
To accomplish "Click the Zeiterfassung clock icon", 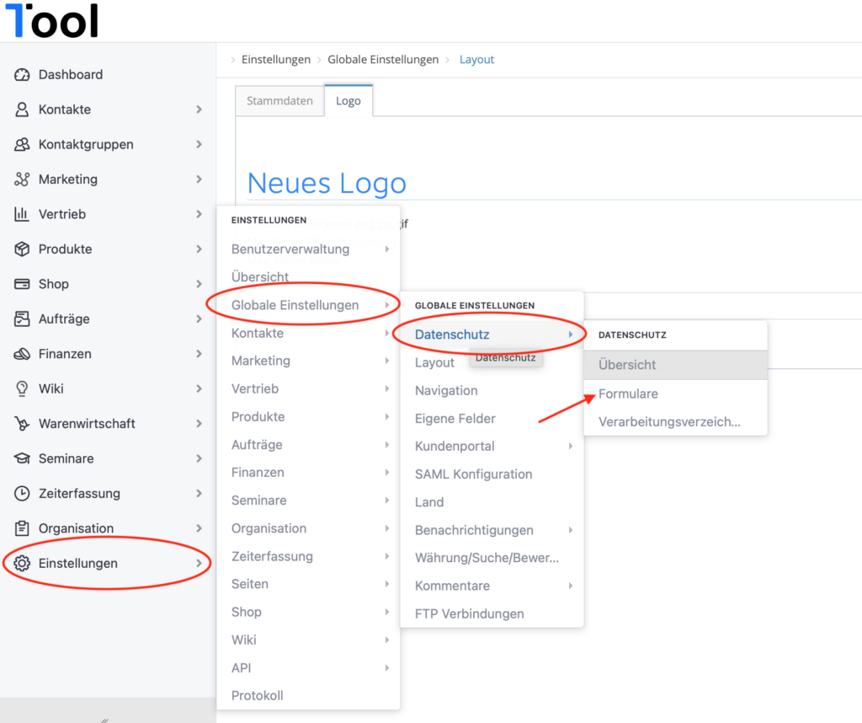I will (22, 494).
